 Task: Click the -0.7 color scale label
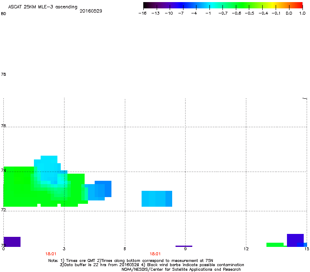(x=223, y=13)
